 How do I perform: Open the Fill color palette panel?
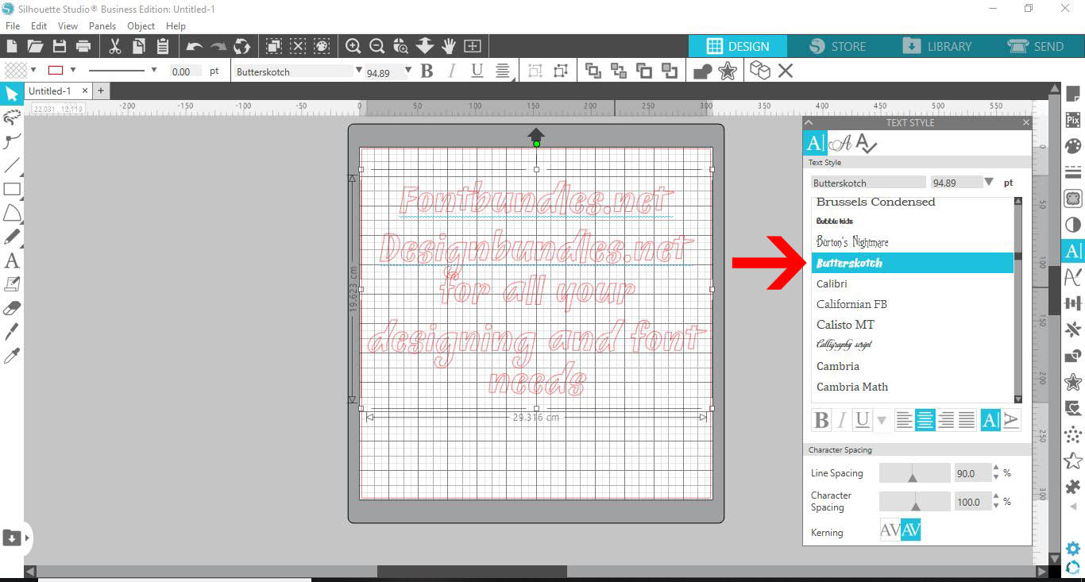click(1073, 146)
